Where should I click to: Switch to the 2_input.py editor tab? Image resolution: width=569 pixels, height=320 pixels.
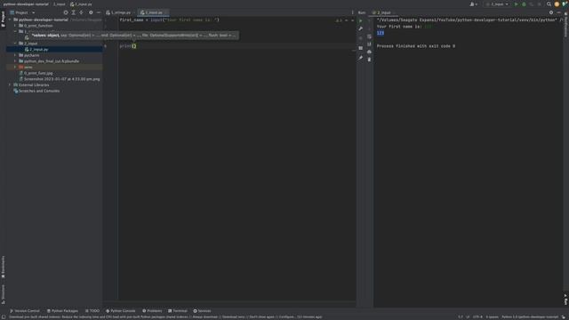(x=152, y=12)
